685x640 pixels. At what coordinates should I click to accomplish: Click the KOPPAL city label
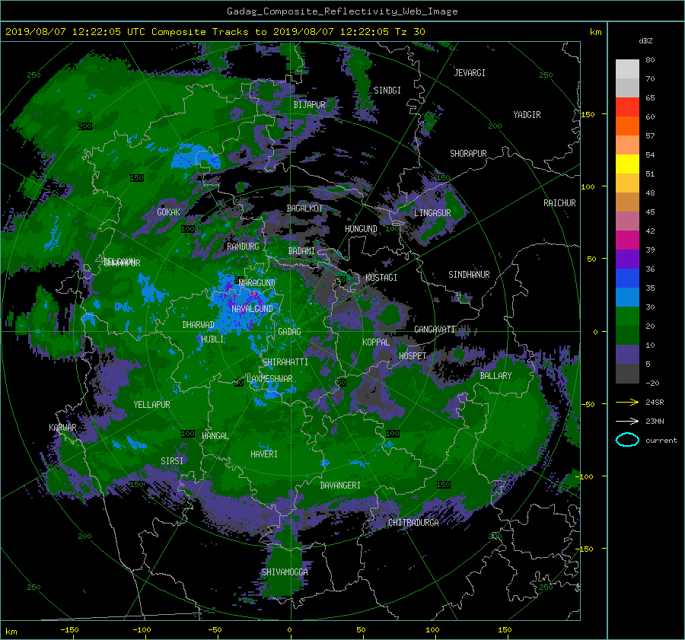(376, 342)
